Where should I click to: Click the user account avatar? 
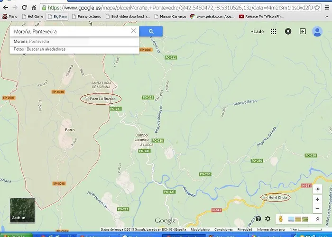317,31
